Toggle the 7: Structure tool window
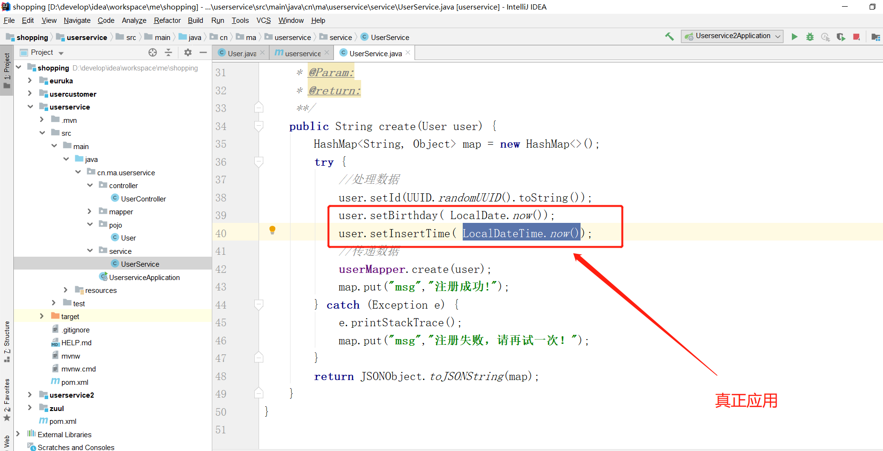The image size is (883, 451). [7, 341]
